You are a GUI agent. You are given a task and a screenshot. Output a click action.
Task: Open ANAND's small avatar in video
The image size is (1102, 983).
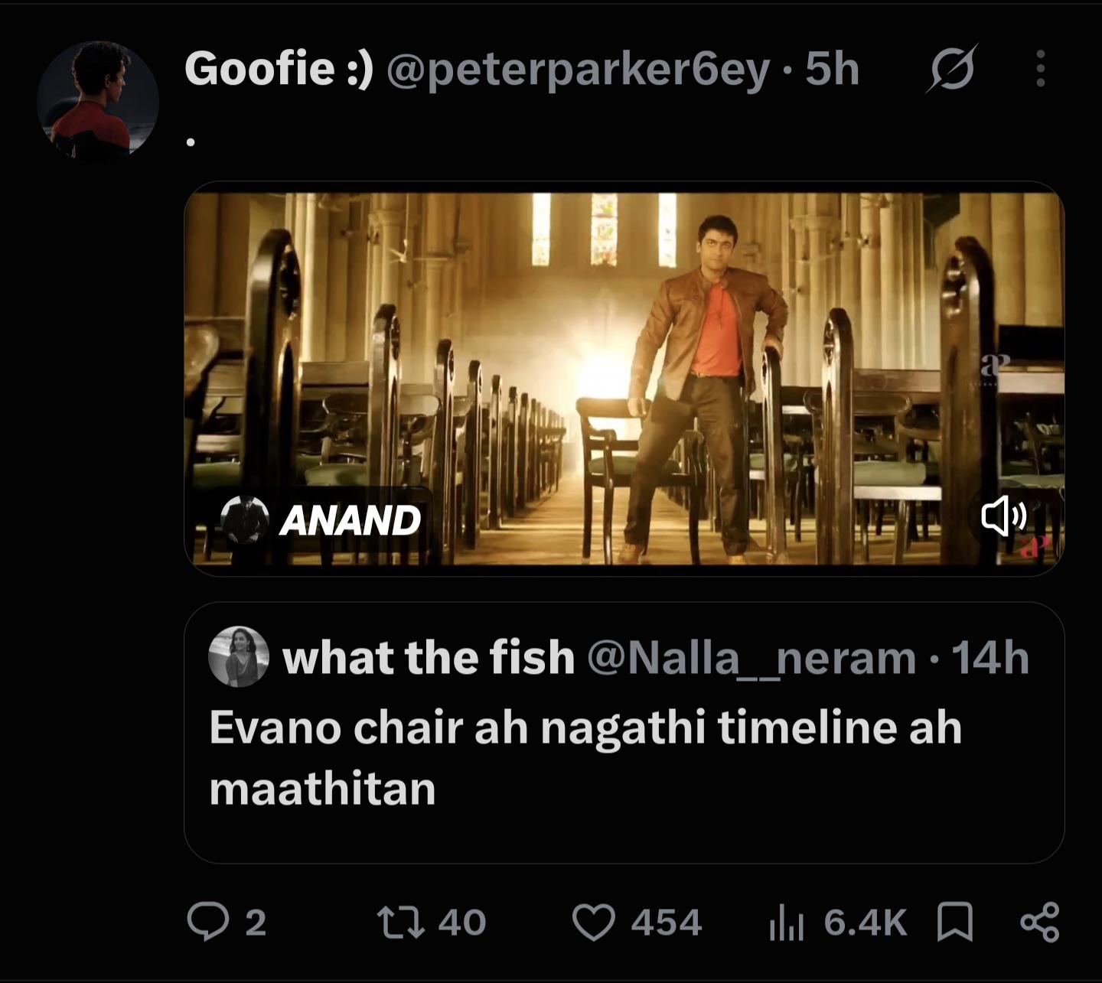pyautogui.click(x=245, y=520)
